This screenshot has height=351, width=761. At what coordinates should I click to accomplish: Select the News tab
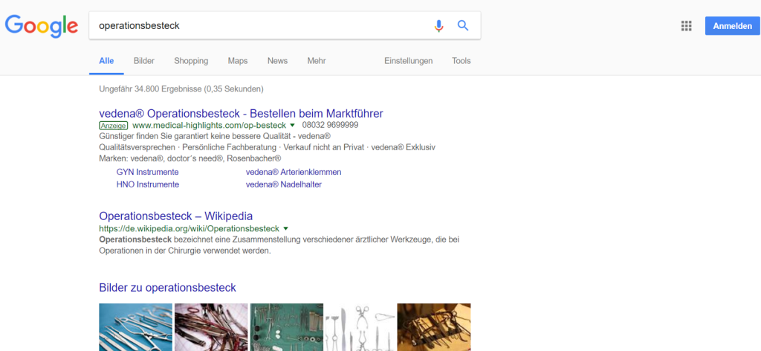(277, 61)
